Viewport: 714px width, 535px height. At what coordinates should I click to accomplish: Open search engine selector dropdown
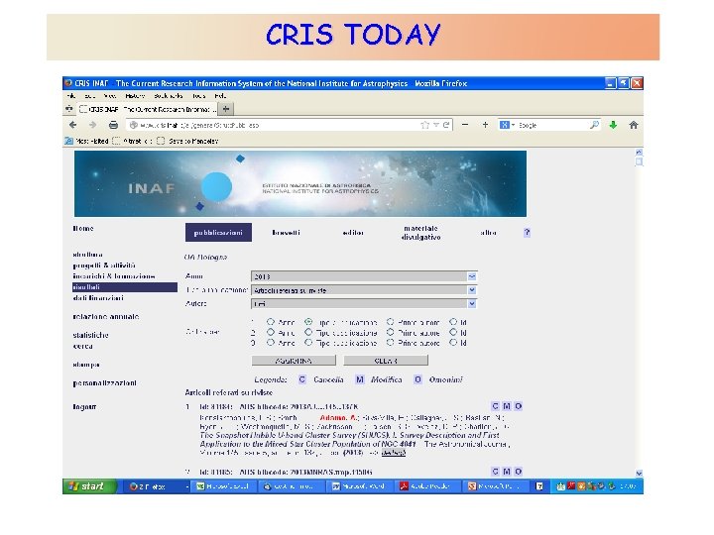[507, 125]
